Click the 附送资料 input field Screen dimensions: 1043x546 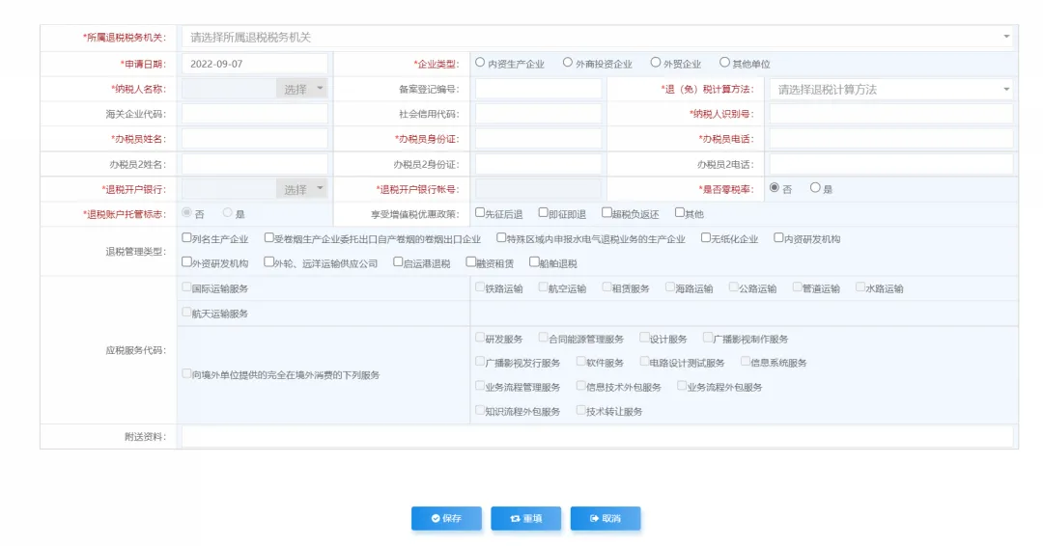pyautogui.click(x=598, y=436)
